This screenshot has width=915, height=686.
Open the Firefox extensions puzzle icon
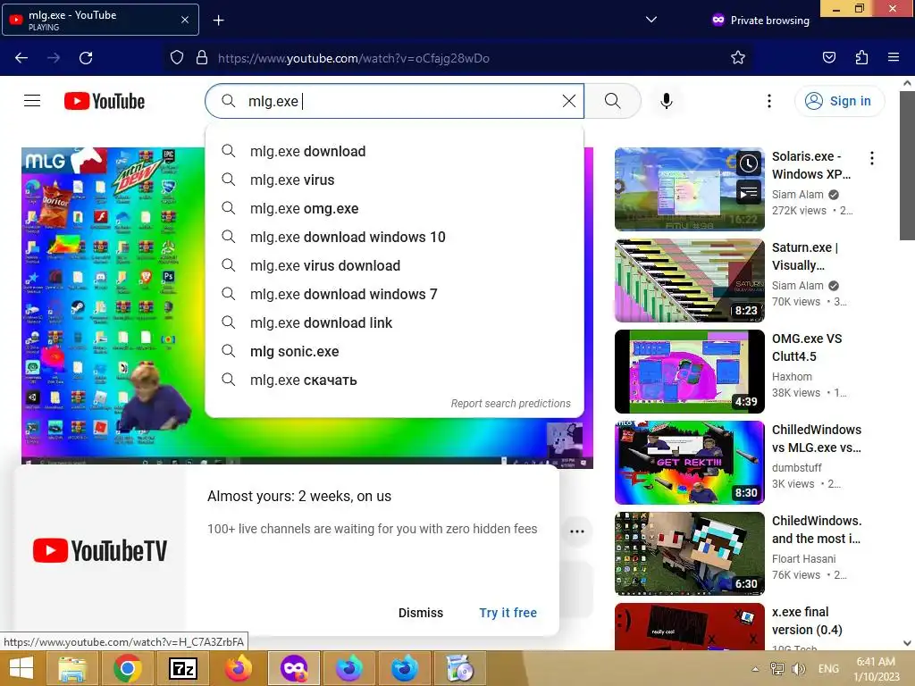coord(861,58)
